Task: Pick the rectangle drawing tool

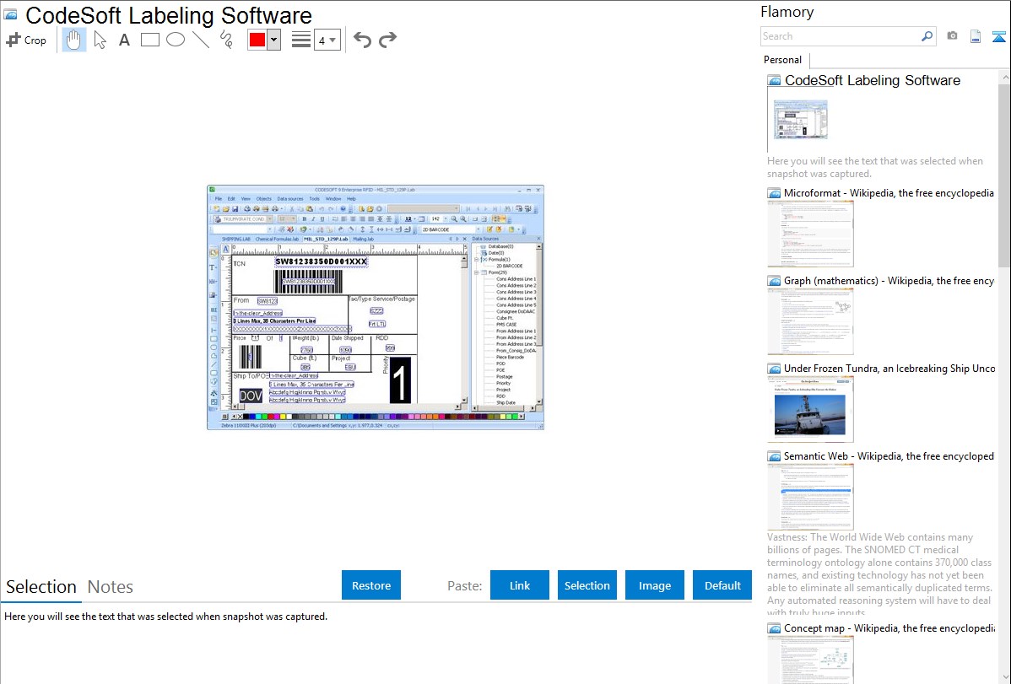Action: point(149,40)
